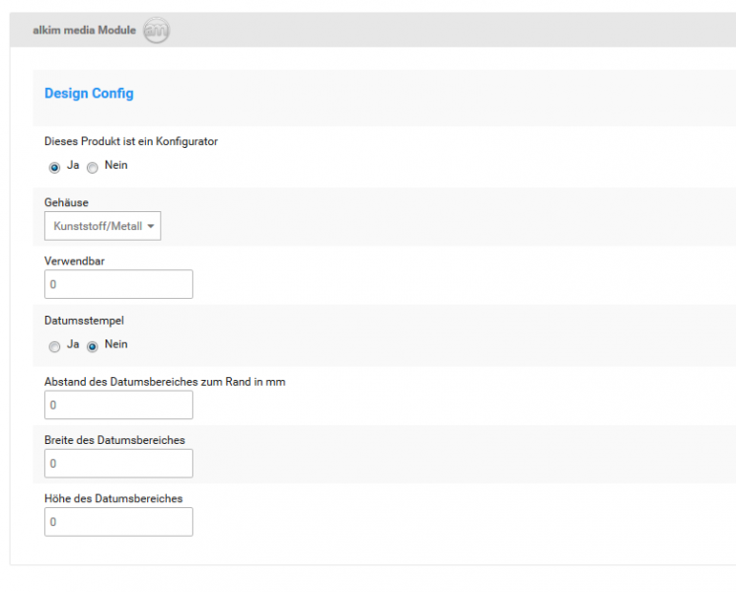Click the 'Breite des Datumsbereiches' label

114,440
